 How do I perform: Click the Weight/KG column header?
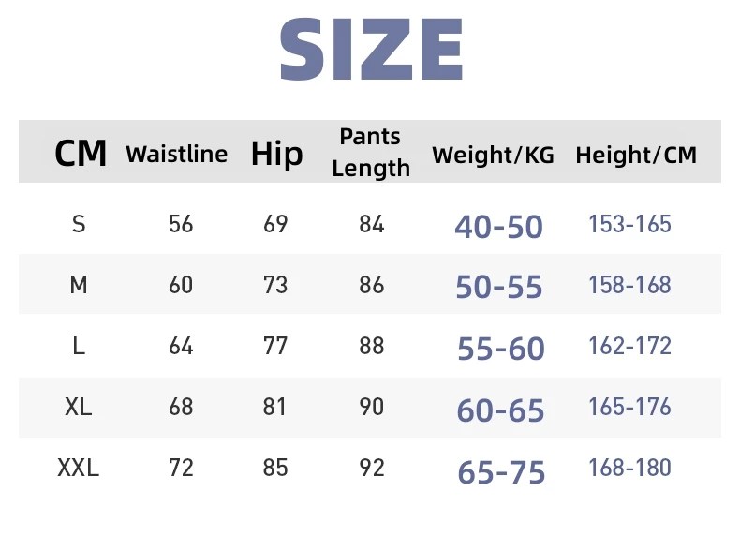pos(493,155)
